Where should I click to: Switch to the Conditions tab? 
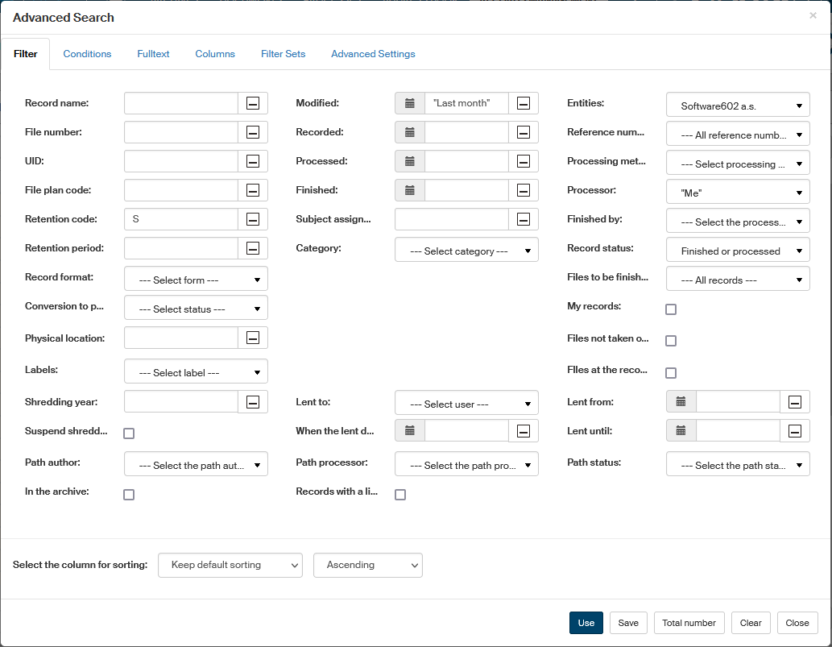click(x=87, y=54)
